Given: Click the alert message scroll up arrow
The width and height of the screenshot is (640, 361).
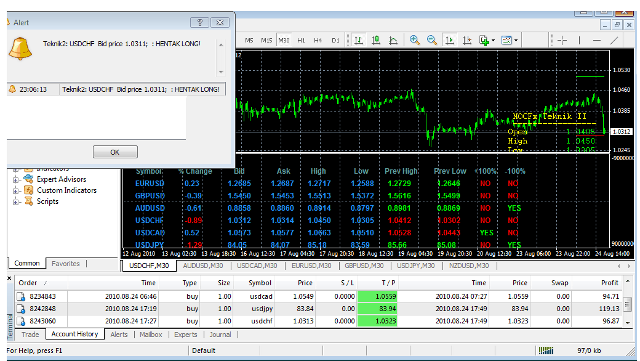Looking at the screenshot, I should 221,45.
